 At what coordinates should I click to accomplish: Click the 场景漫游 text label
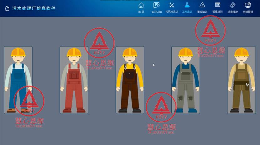[232, 12]
